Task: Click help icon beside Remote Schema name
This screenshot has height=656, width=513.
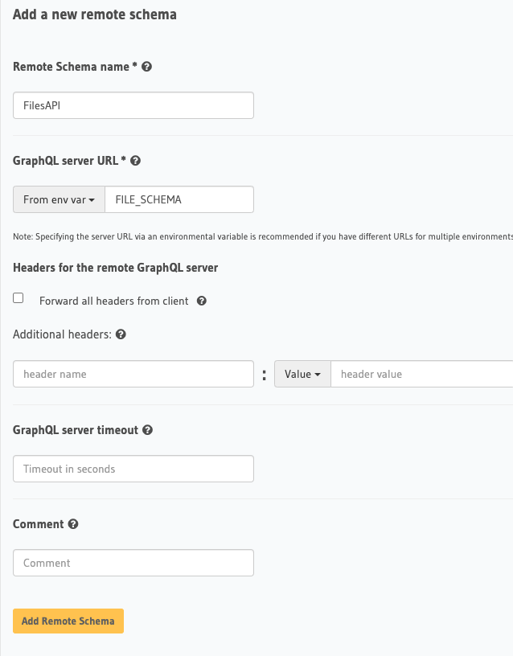Action: coord(147,67)
